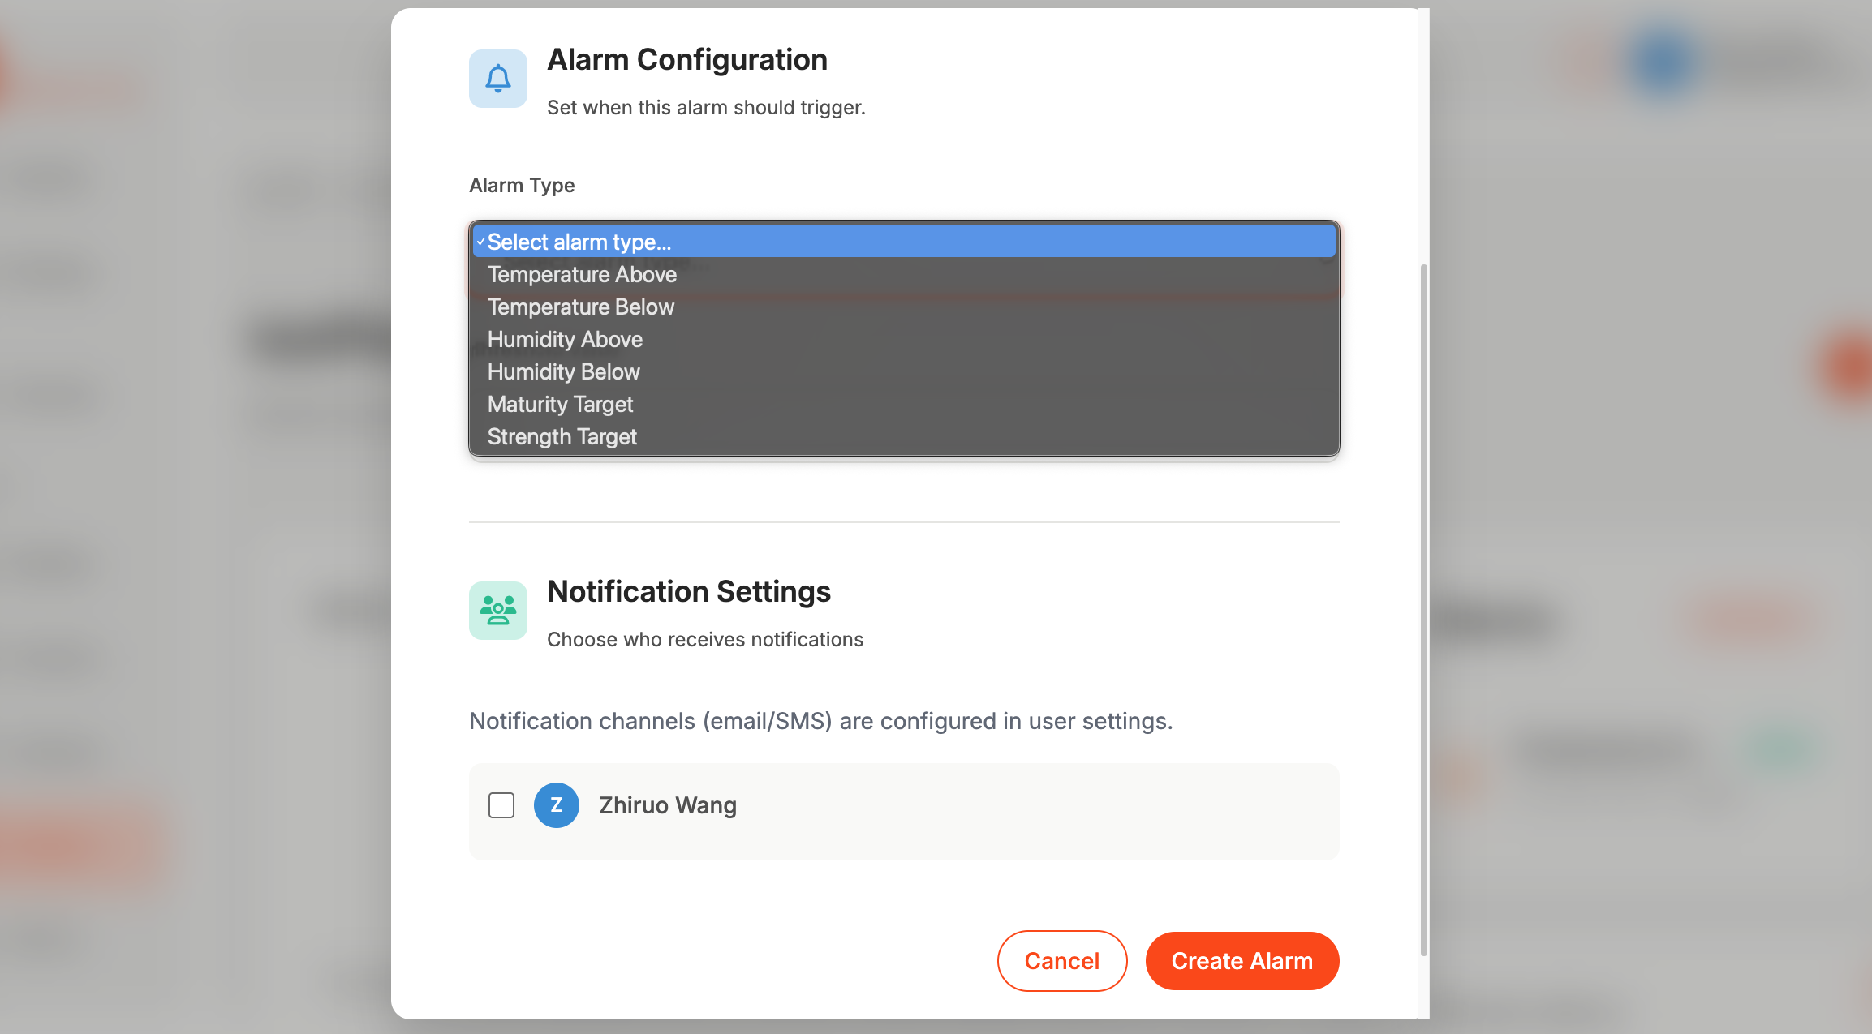Click the dialog's vertical scrollbar
Image resolution: width=1872 pixels, height=1034 pixels.
coord(1423,608)
